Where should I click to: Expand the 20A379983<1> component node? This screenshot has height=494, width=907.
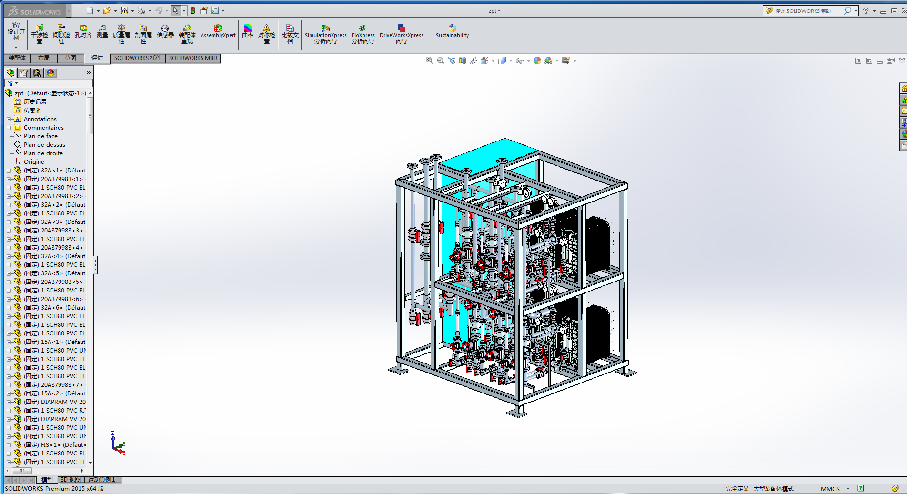[x=9, y=179]
